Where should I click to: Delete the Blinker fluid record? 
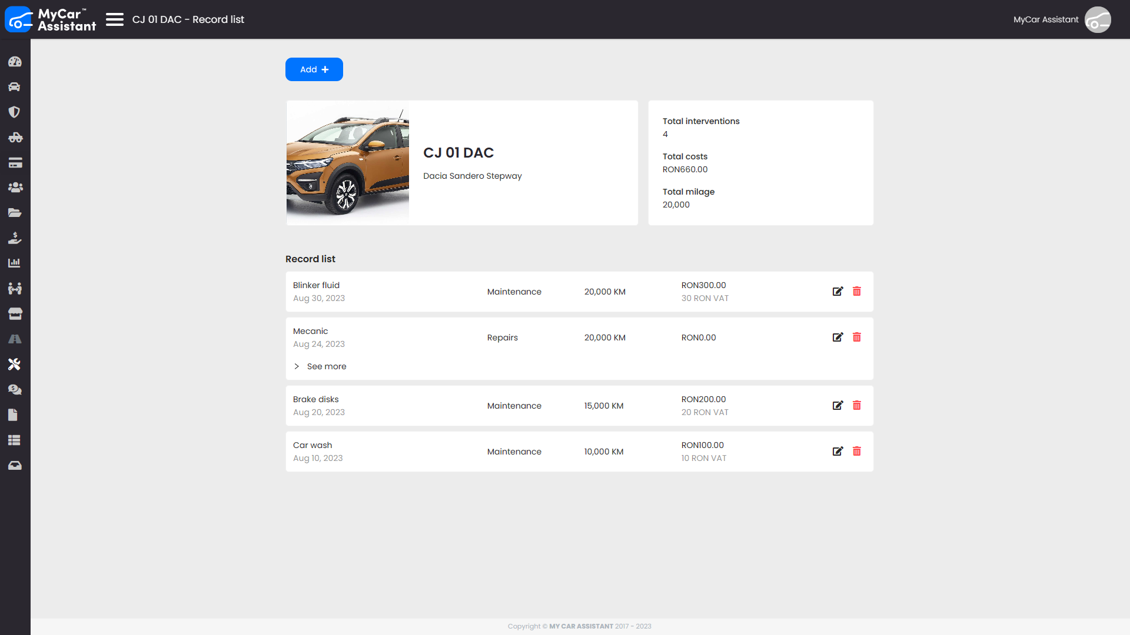[x=857, y=292]
